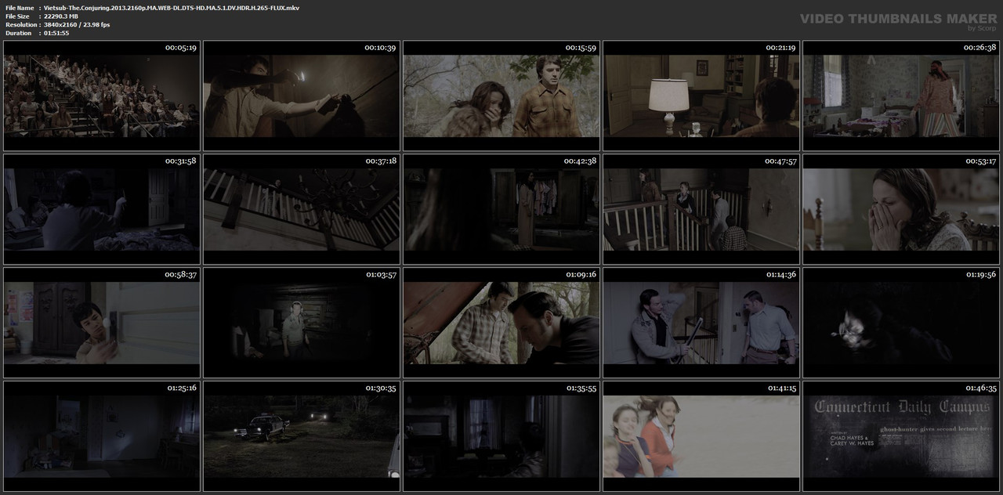Select the frame timestamped 01:14:36
Screen dimensions: 1003x495
pos(701,323)
